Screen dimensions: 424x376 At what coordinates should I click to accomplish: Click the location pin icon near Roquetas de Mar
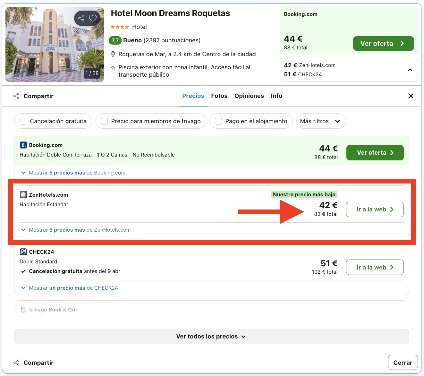coord(113,54)
